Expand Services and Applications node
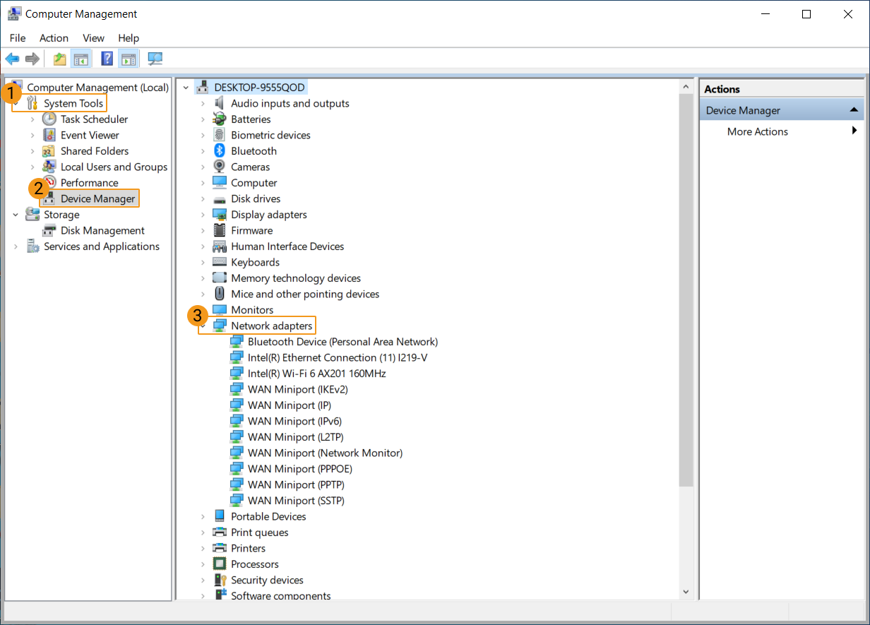Viewport: 870px width, 625px height. click(x=16, y=246)
